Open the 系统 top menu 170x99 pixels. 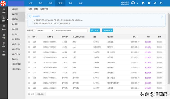(x=80, y=3)
